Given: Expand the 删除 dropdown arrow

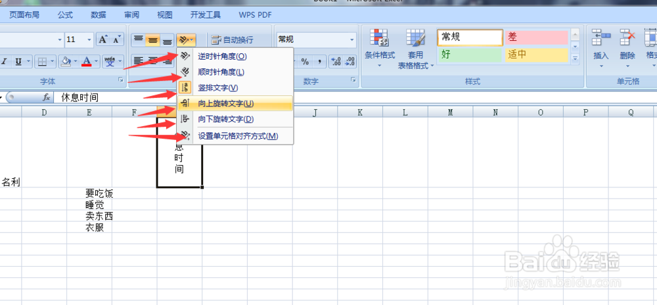Looking at the screenshot, I should [627, 66].
